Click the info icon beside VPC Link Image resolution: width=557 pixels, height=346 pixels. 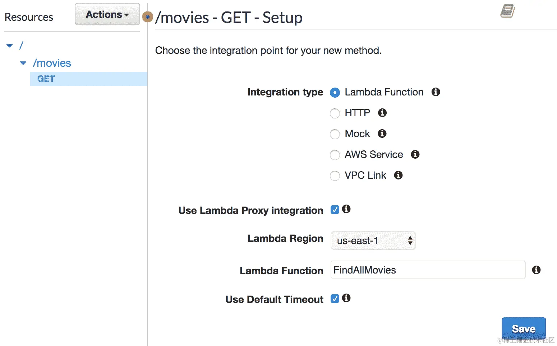pyautogui.click(x=398, y=175)
